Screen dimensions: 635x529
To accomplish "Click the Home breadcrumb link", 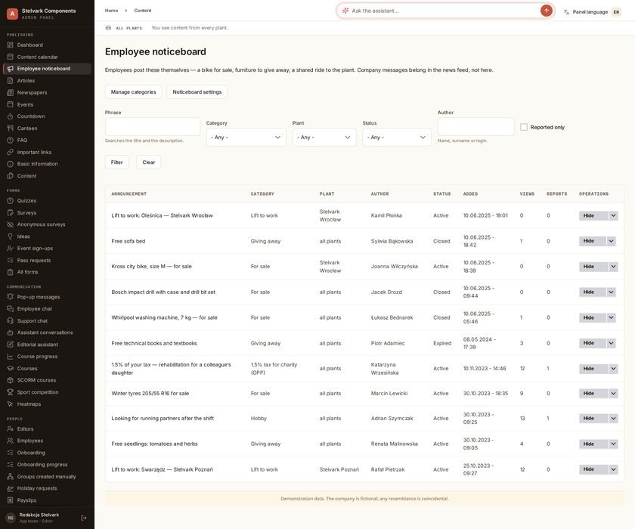I will (111, 11).
